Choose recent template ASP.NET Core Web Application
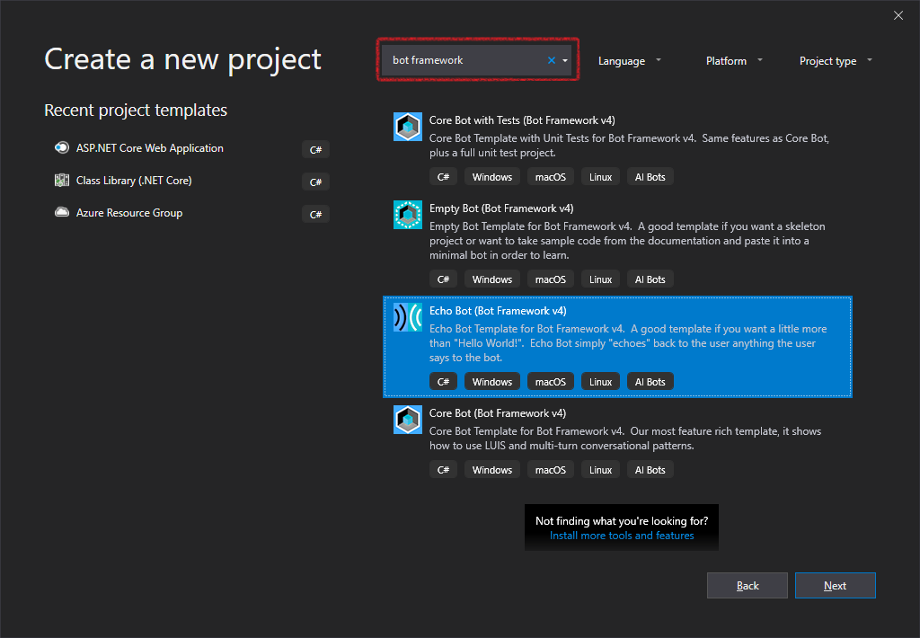 coord(150,148)
